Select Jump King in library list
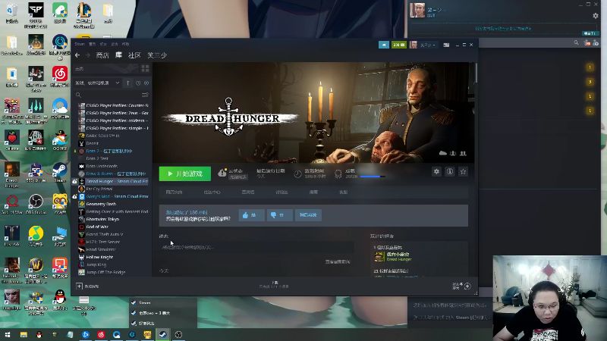The width and height of the screenshot is (607, 341). 96,264
